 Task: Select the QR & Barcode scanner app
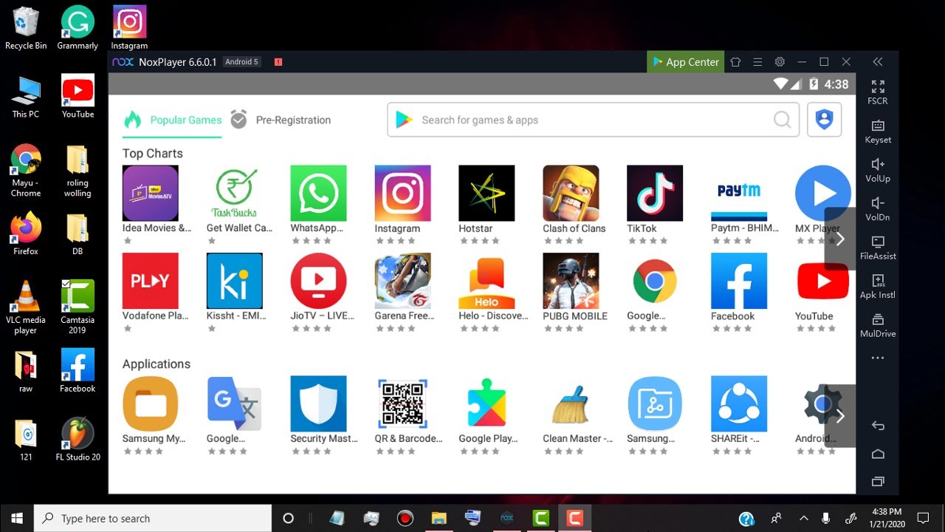click(402, 403)
